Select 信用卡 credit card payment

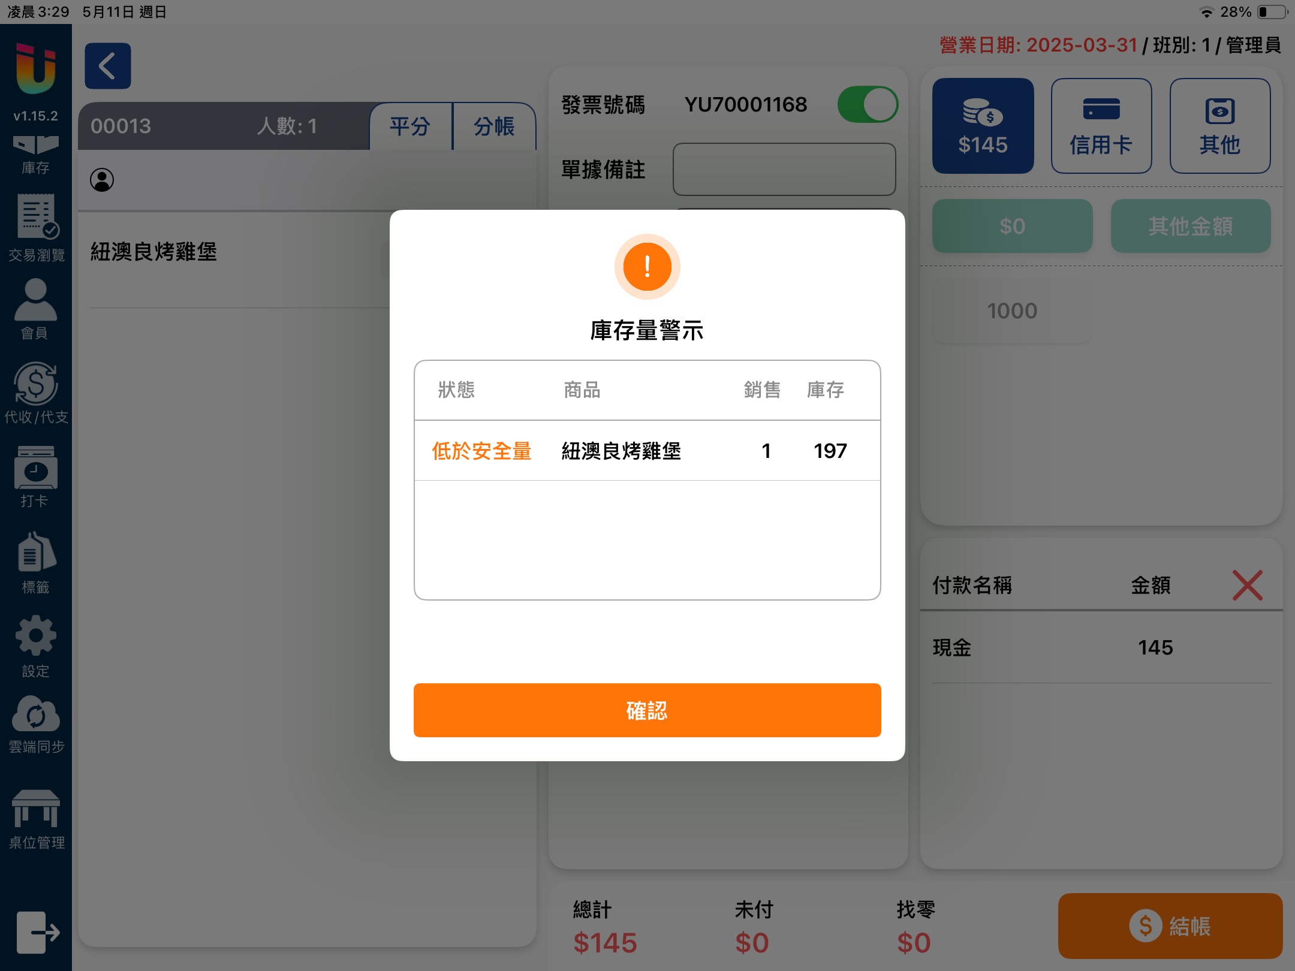click(1101, 126)
